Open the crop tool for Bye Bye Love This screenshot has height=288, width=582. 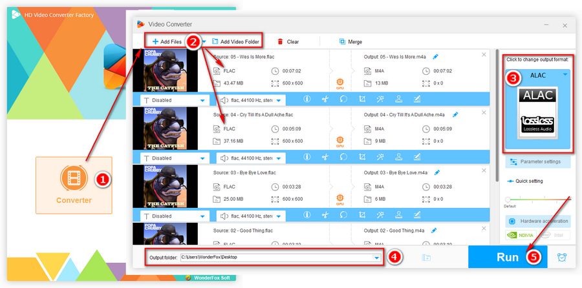362,214
